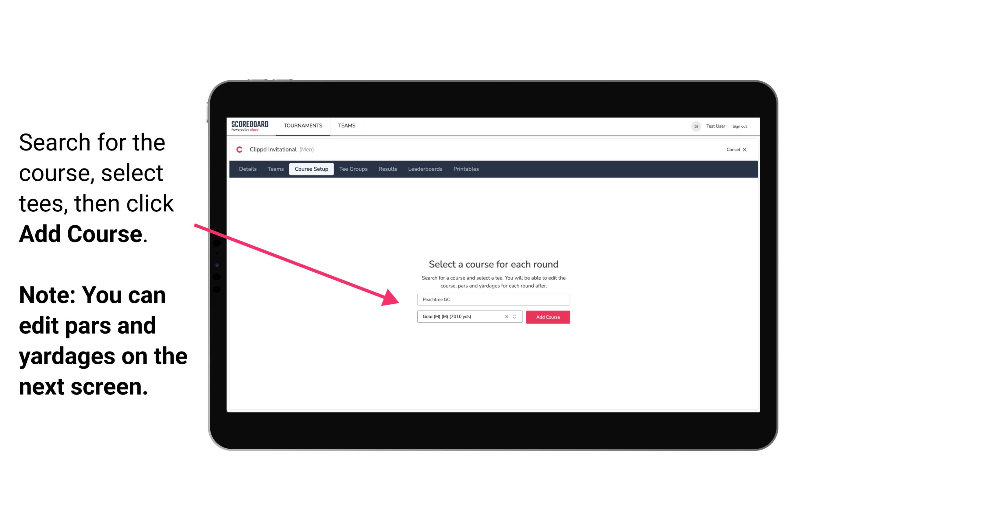Click Peachtree GC course name input
This screenshot has height=530, width=985.
click(492, 299)
